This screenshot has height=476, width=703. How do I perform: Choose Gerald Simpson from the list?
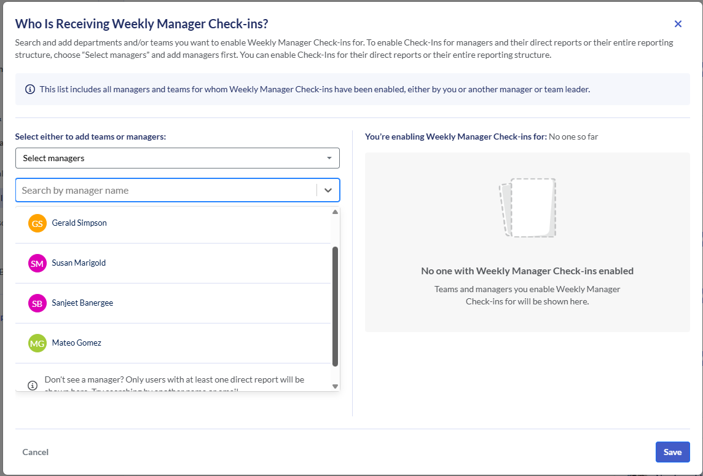pos(173,223)
